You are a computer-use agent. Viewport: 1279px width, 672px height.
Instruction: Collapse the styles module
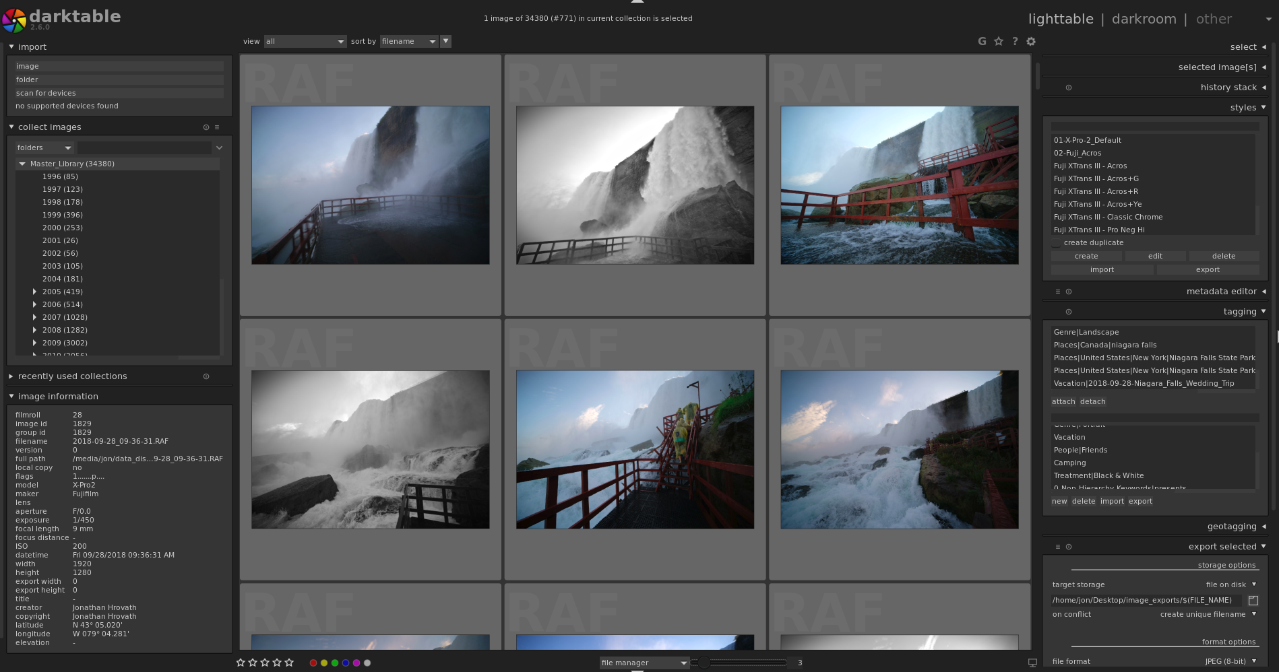click(1264, 108)
